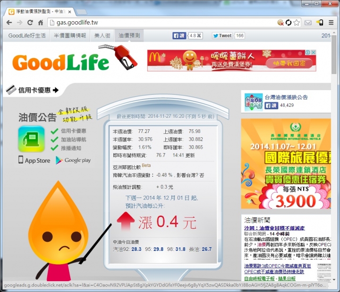The image size is (340, 292).
Task: Open the 蘋果日報 news link
Action: point(287,278)
